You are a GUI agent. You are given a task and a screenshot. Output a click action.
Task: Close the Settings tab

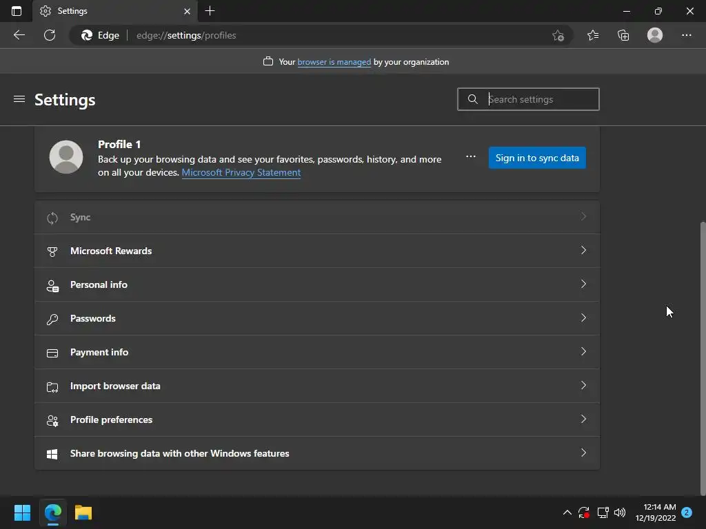(x=187, y=11)
